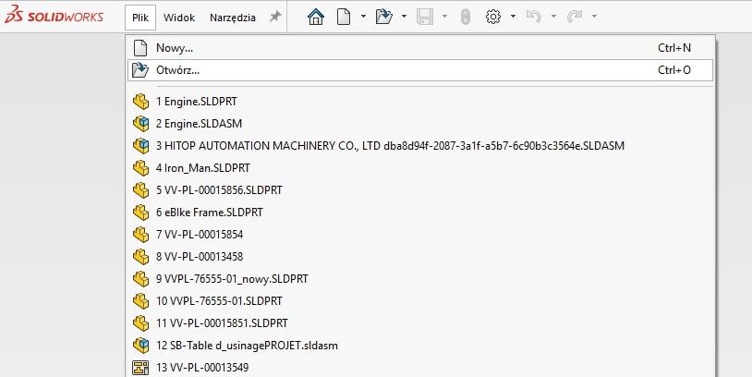This screenshot has width=752, height=377.
Task: Open Options gear icon
Action: pos(493,17)
